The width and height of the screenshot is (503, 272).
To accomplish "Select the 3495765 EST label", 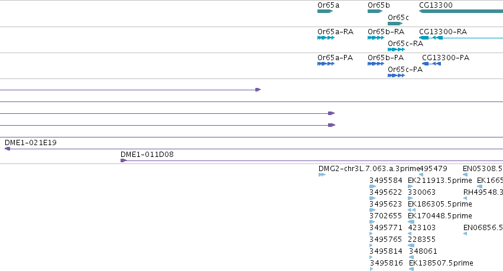I will pos(385,240).
